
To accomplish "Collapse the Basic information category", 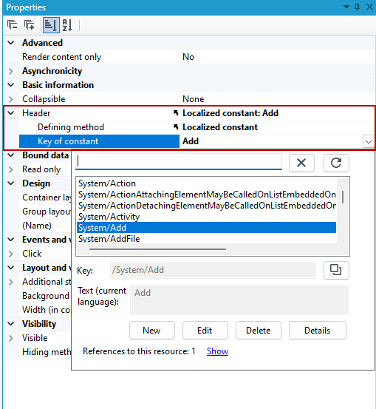I will click(x=10, y=85).
